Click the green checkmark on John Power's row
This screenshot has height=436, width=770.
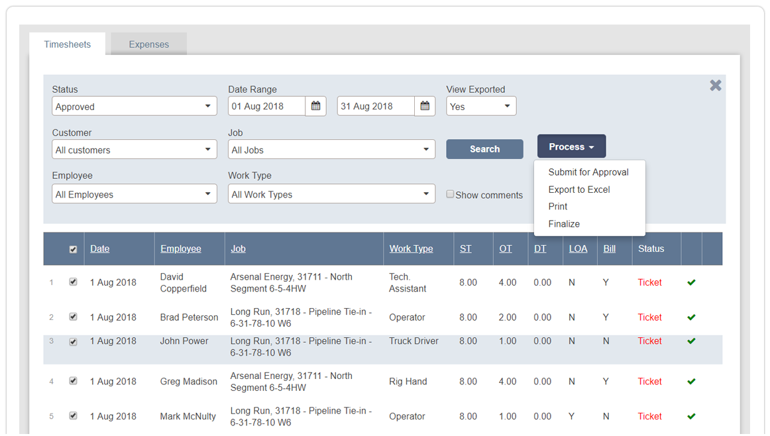click(x=691, y=341)
